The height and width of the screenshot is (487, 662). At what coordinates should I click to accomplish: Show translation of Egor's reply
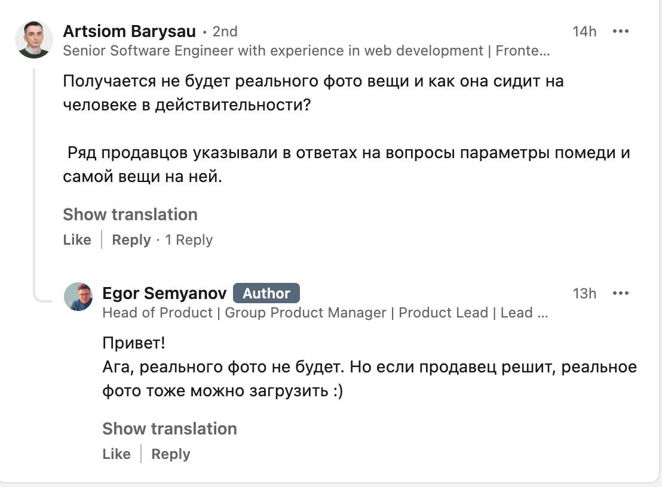169,429
